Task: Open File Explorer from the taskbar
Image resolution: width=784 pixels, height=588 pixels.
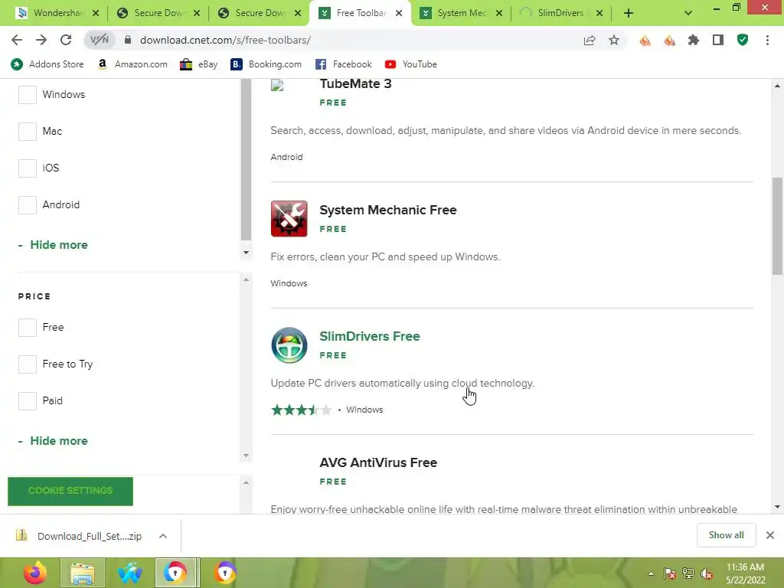Action: pyautogui.click(x=83, y=573)
